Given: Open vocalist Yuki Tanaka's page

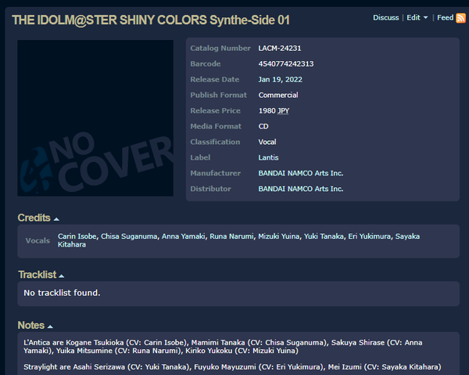Looking at the screenshot, I should [x=324, y=236].
